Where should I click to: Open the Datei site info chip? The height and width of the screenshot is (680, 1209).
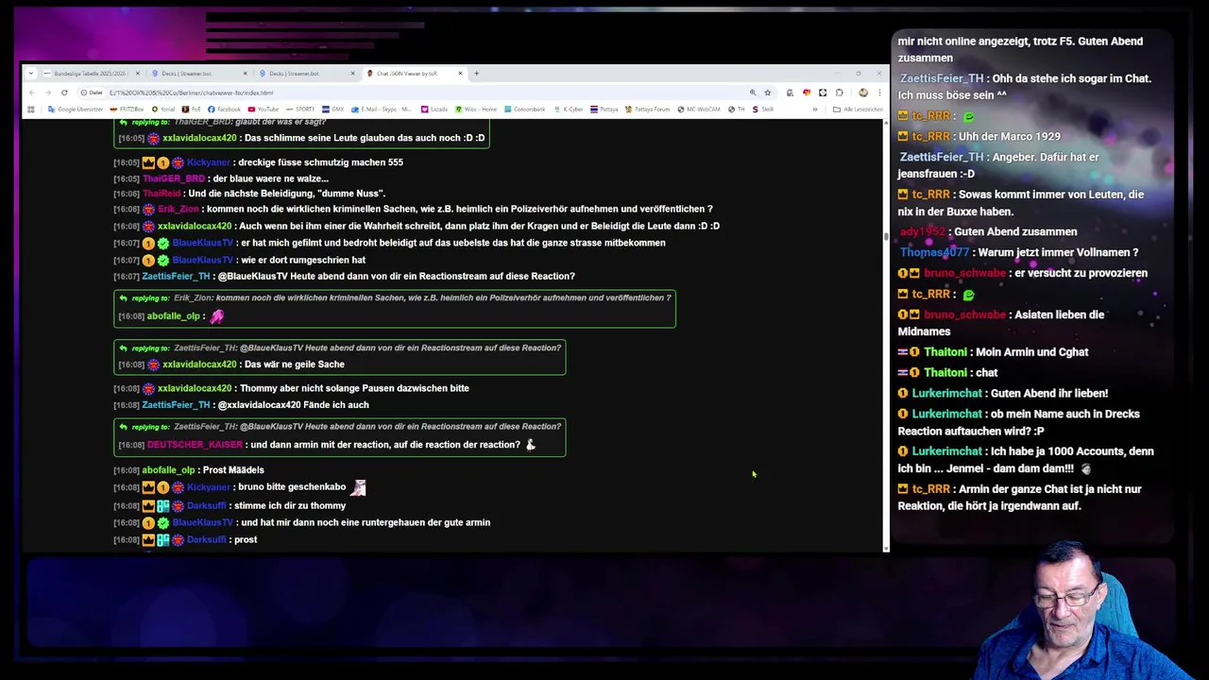tap(92, 93)
